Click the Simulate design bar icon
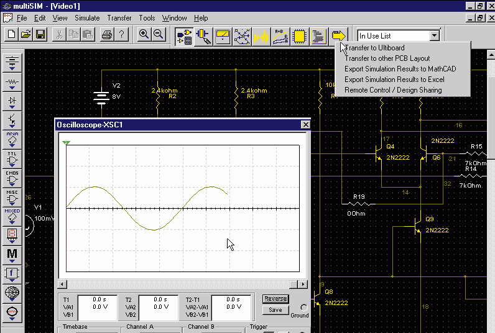Screen dimensions: 495x333 241,37
